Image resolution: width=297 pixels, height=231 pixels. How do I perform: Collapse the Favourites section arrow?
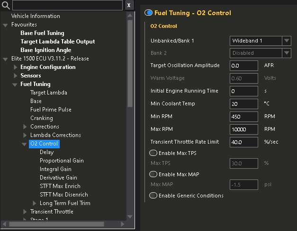coord(5,25)
